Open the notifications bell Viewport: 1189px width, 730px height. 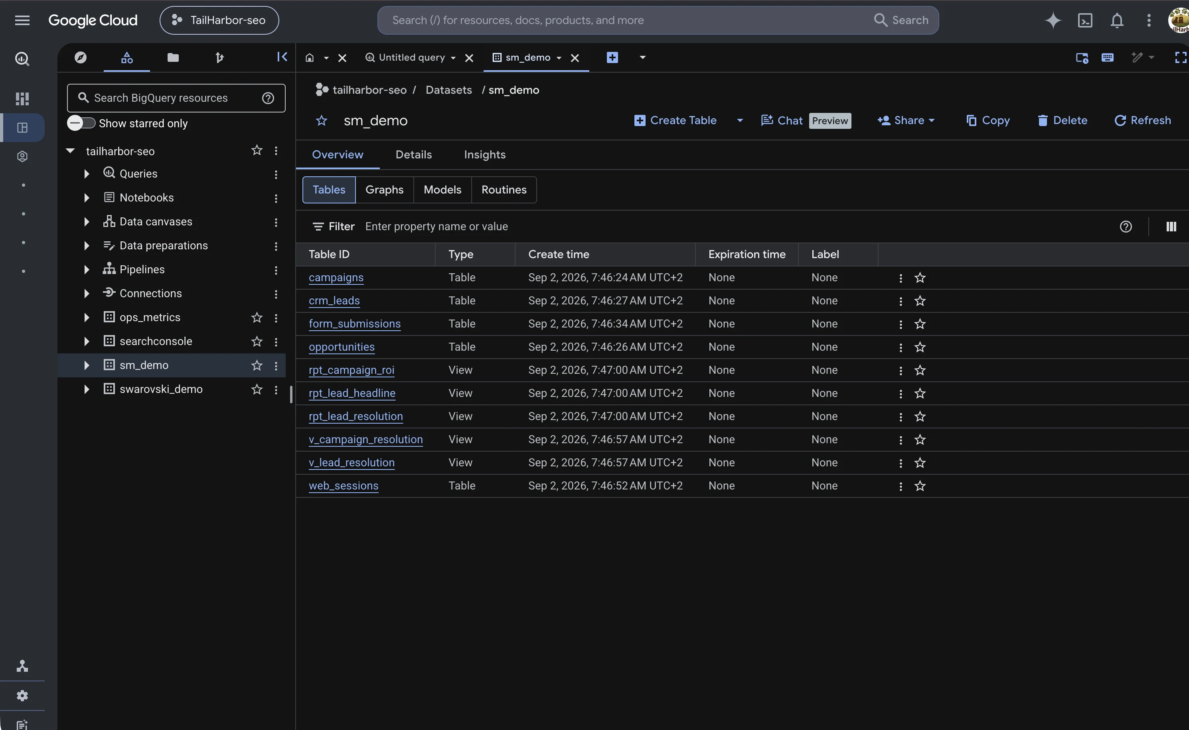pos(1117,20)
